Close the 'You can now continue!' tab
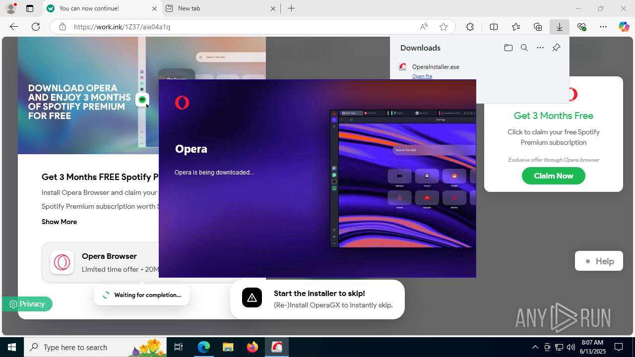Viewport: 635px width, 357px height. pyautogui.click(x=154, y=8)
